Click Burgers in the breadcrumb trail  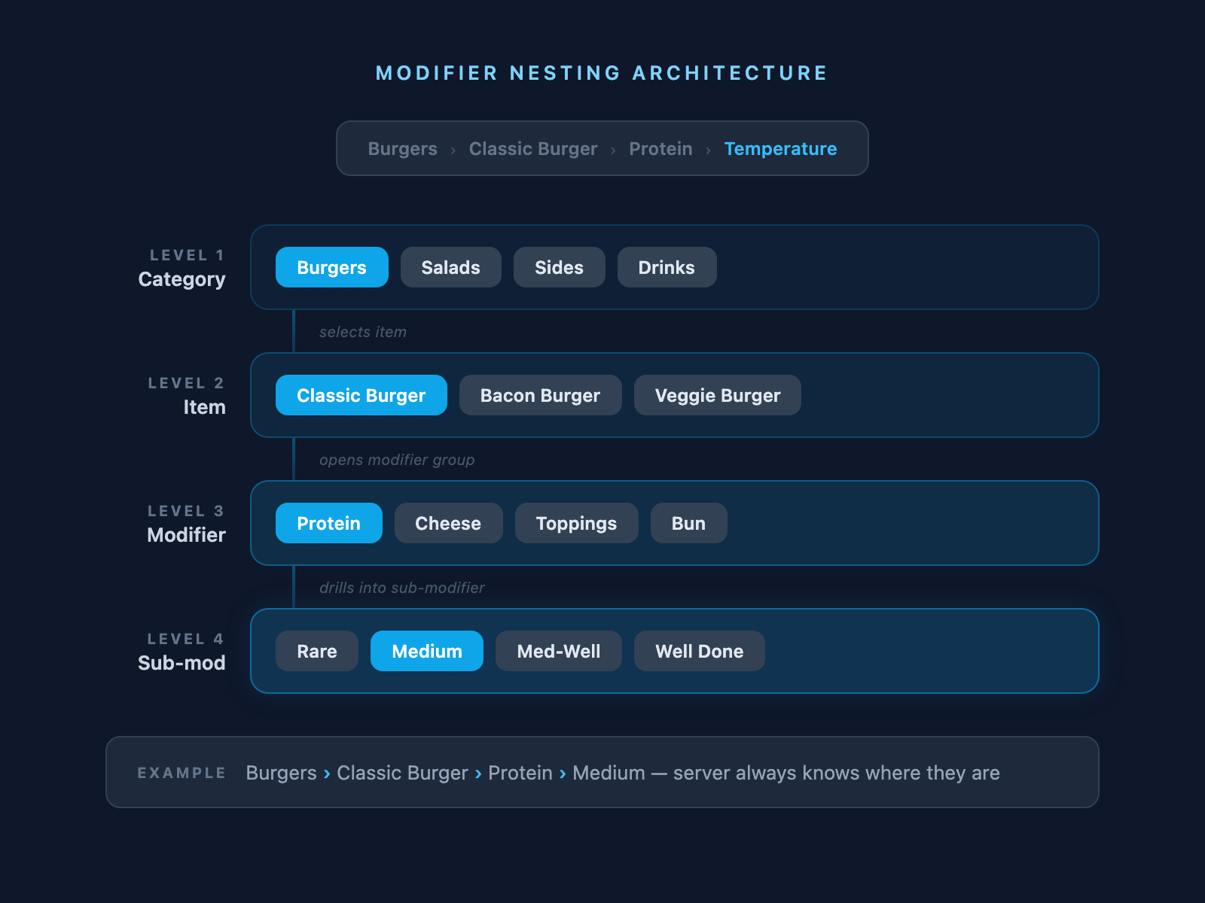click(x=402, y=148)
